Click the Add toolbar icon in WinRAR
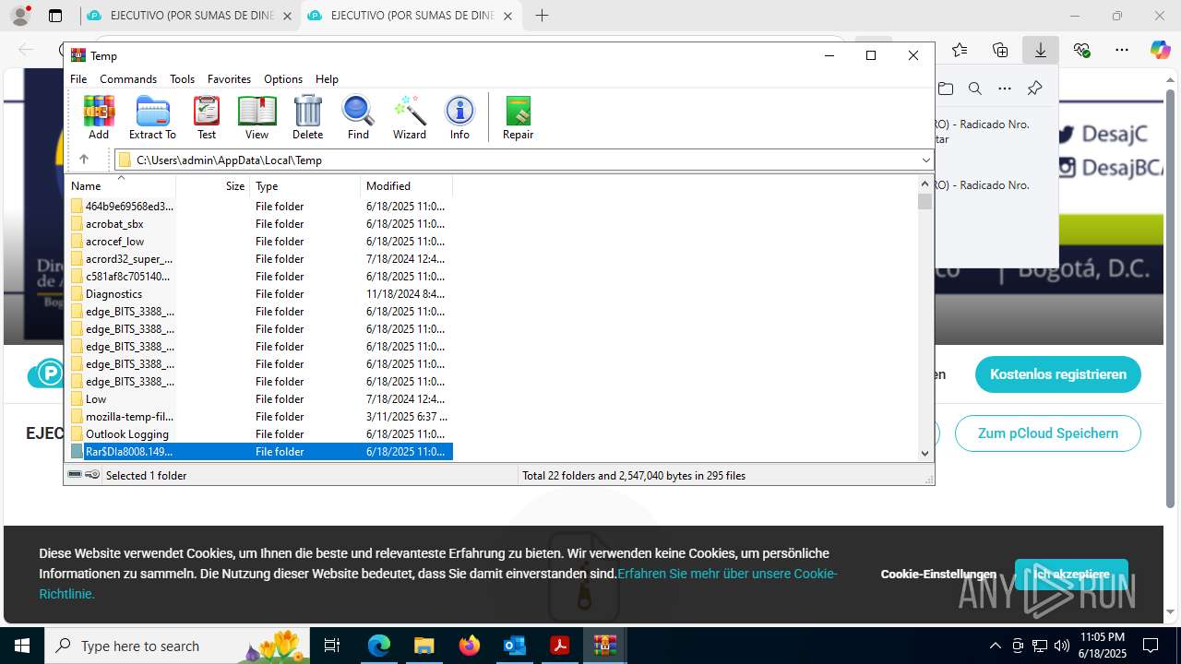This screenshot has height=664, width=1181. tap(99, 117)
